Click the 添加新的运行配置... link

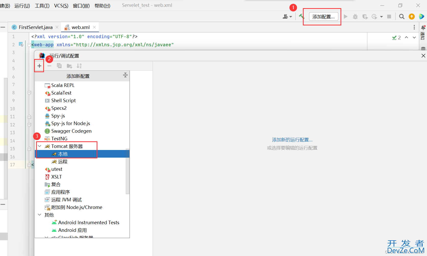292,140
